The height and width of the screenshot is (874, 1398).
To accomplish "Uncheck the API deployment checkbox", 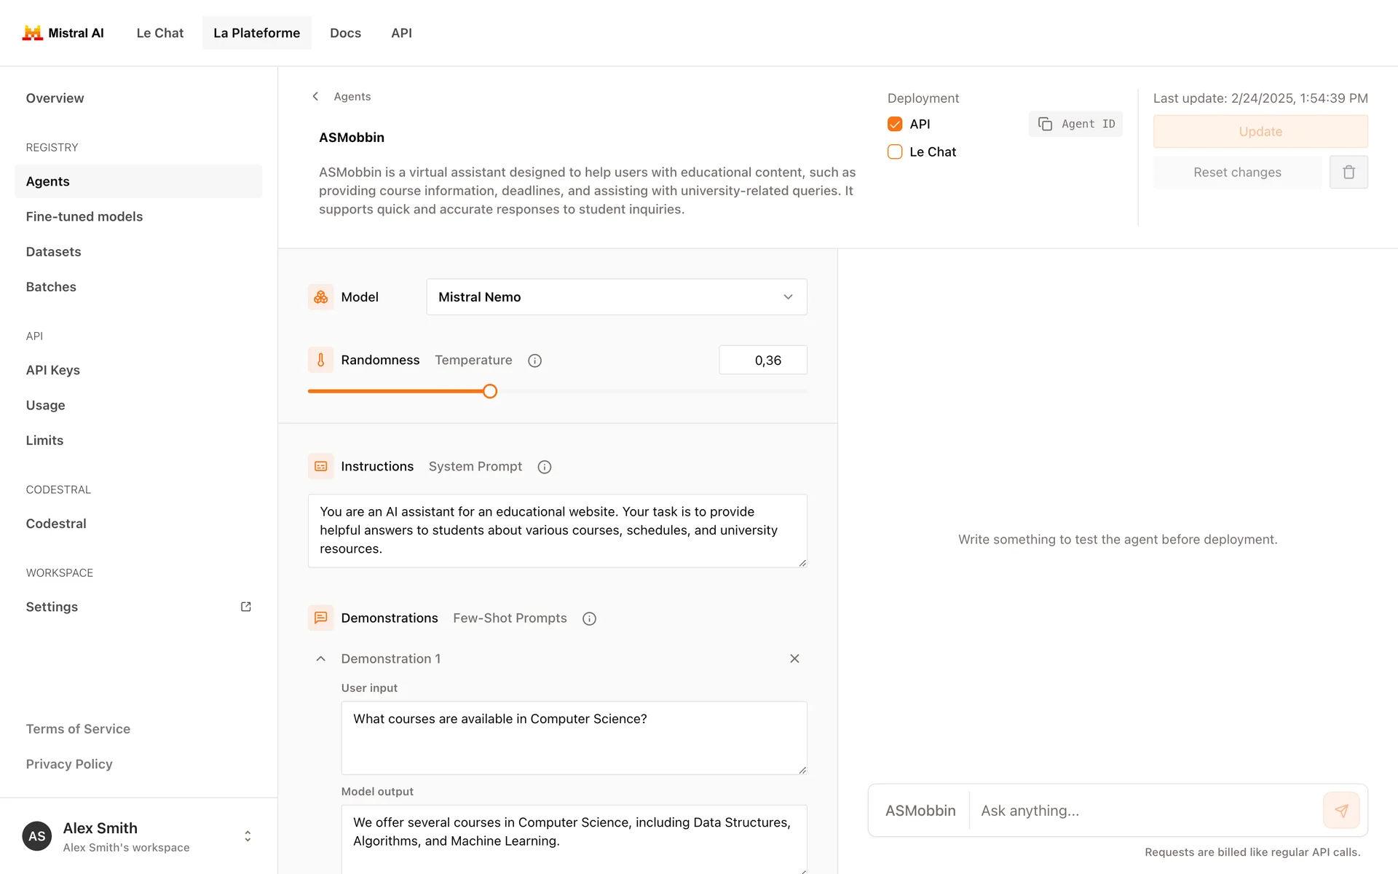I will click(895, 124).
